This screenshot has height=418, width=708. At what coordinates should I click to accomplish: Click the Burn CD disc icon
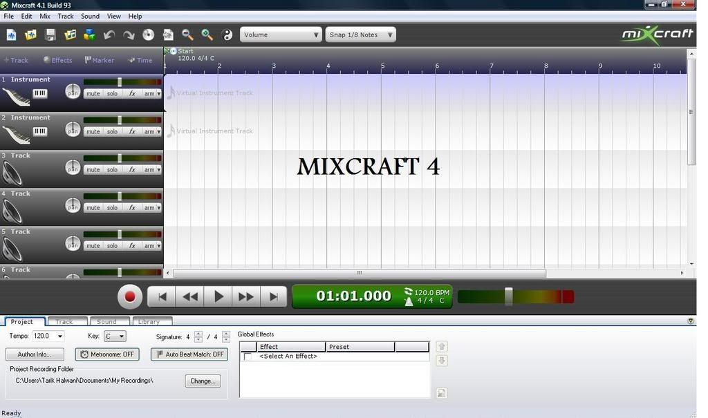(x=148, y=35)
